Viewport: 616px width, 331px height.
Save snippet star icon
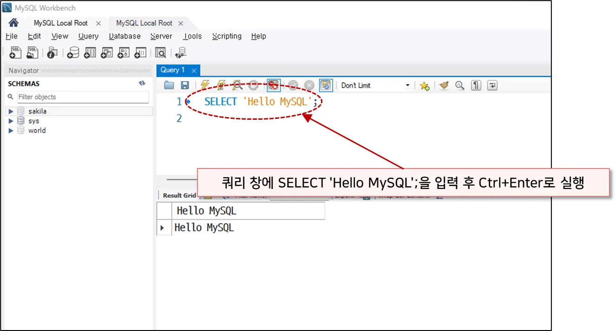click(424, 85)
